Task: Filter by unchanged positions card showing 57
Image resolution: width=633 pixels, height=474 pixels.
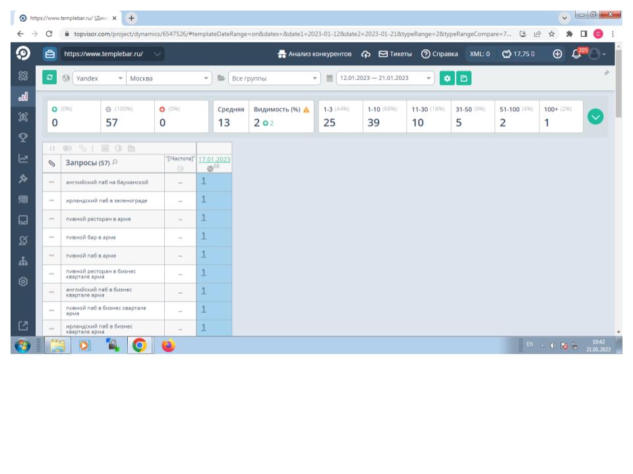Action: click(x=127, y=117)
